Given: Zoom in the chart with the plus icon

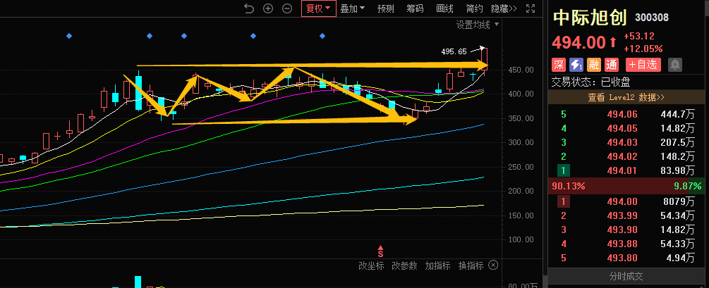Looking at the screenshot, I should 268,8.
